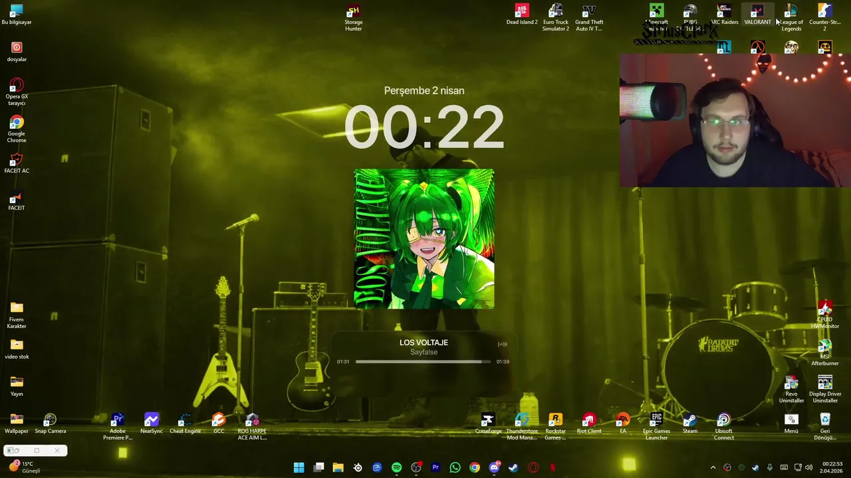Open Display Driver Uninstaller shortcut
Screen dimensions: 851x478
[x=825, y=389]
